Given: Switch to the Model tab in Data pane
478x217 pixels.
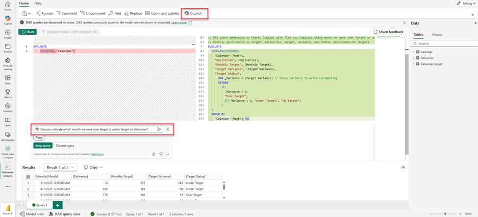Looking at the screenshot, I should tap(437, 35).
